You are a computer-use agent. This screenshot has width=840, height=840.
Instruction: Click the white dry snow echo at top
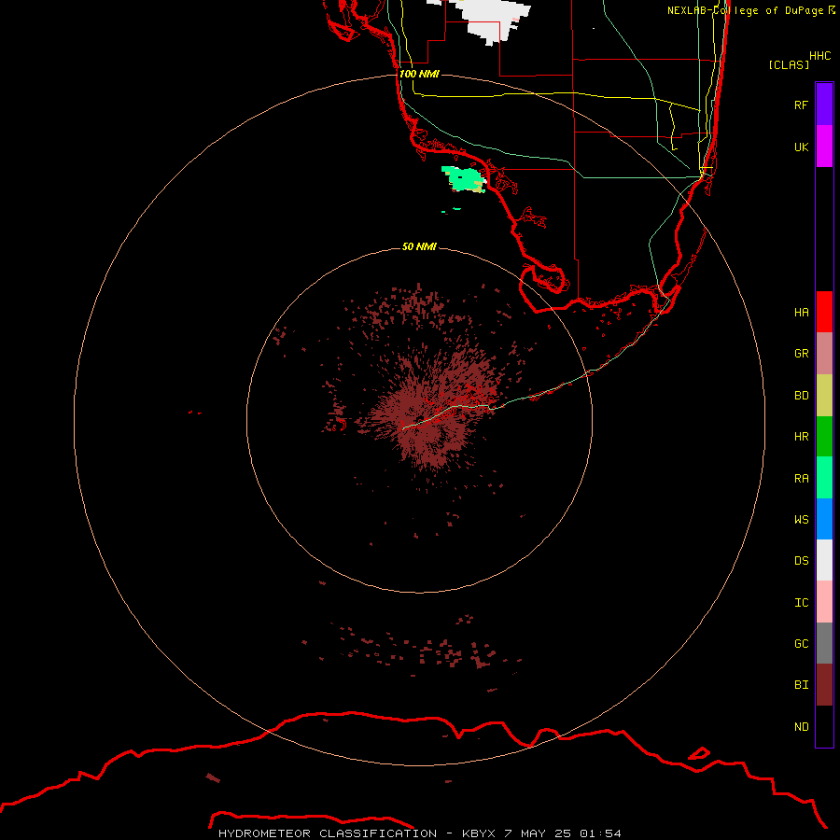tap(490, 20)
